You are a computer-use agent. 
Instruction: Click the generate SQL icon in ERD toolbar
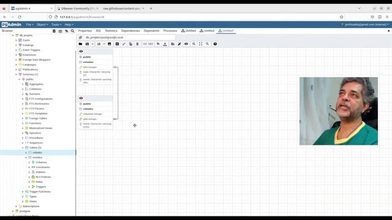coord(99,44)
